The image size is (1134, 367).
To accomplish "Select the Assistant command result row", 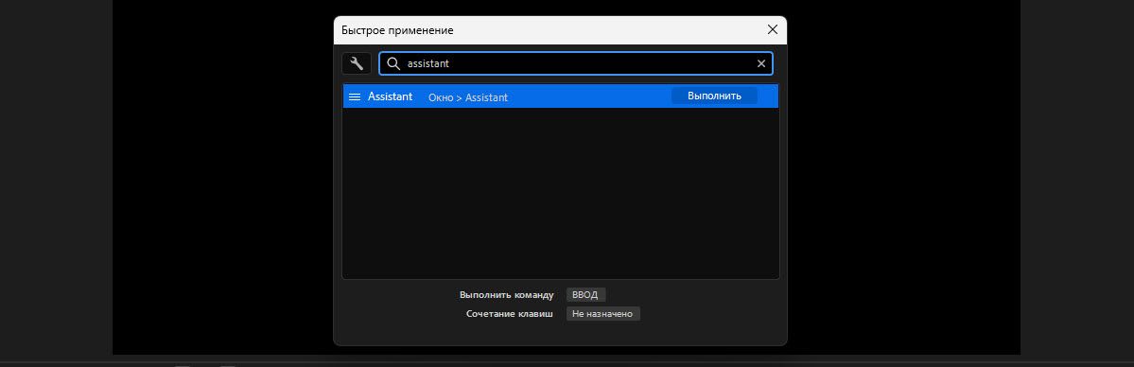I will (561, 97).
